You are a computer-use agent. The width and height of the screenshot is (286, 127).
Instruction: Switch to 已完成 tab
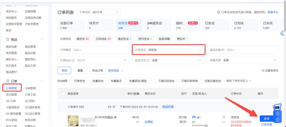pyautogui.click(x=245, y=25)
